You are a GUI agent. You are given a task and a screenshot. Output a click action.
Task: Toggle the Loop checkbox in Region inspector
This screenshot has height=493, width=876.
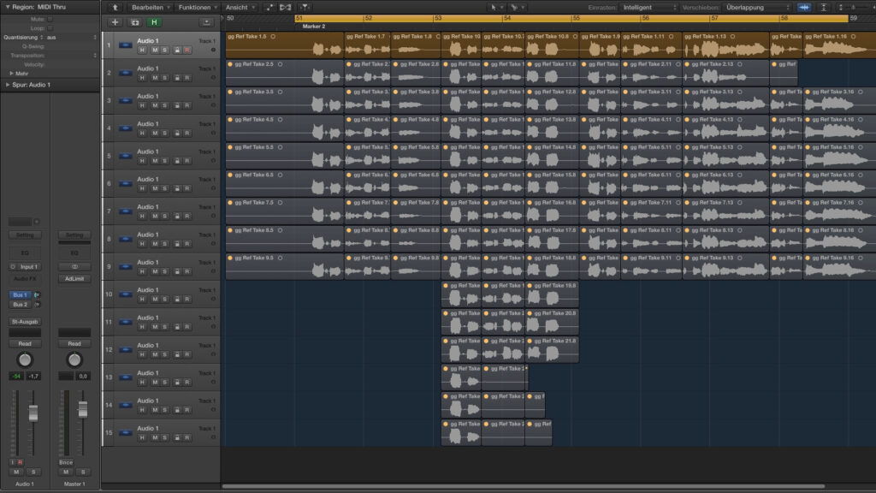tap(50, 28)
